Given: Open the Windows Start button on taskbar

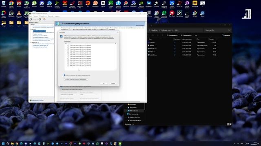Looking at the screenshot, I should tap(3, 144).
